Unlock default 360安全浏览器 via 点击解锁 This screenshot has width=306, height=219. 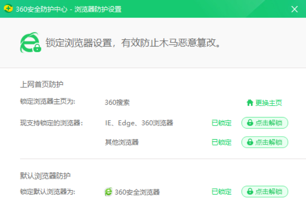click(x=265, y=192)
